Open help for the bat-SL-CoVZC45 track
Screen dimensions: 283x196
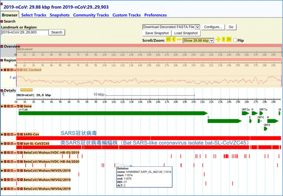pos(21,143)
